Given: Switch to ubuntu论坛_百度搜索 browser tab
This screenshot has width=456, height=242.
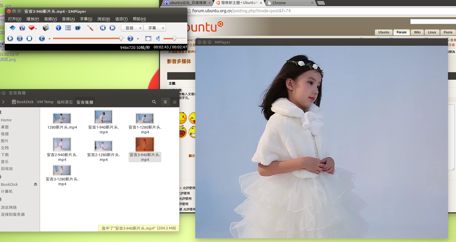Looking at the screenshot, I should [188, 3].
